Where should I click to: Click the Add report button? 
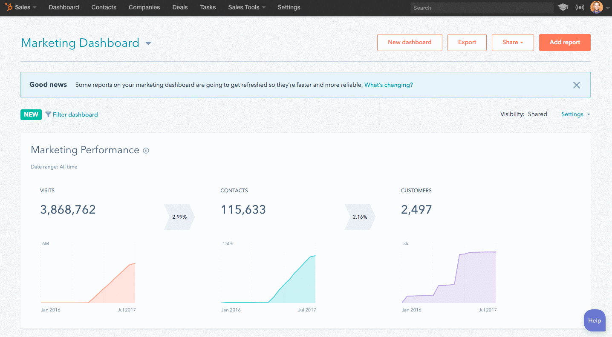[565, 42]
